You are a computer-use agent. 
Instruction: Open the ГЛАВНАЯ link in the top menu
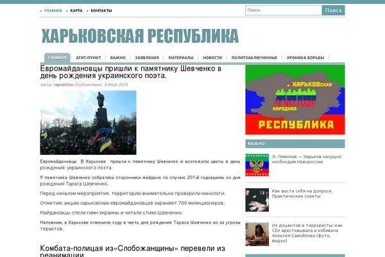tap(53, 10)
